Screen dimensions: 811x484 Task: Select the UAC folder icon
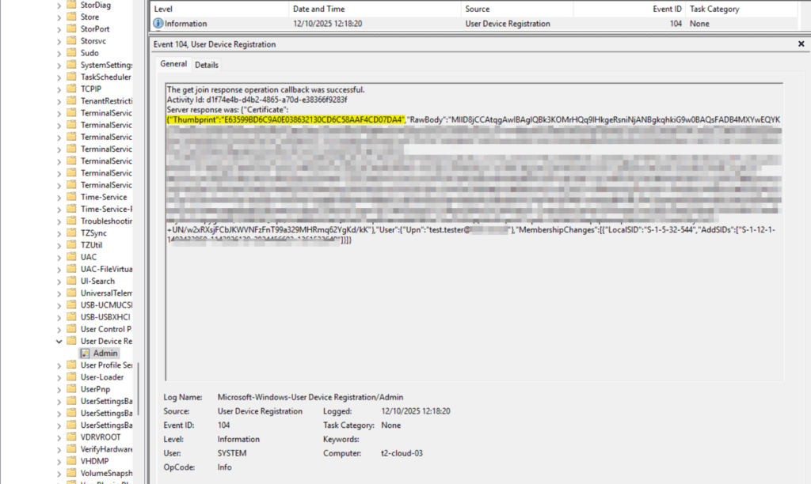(73, 257)
